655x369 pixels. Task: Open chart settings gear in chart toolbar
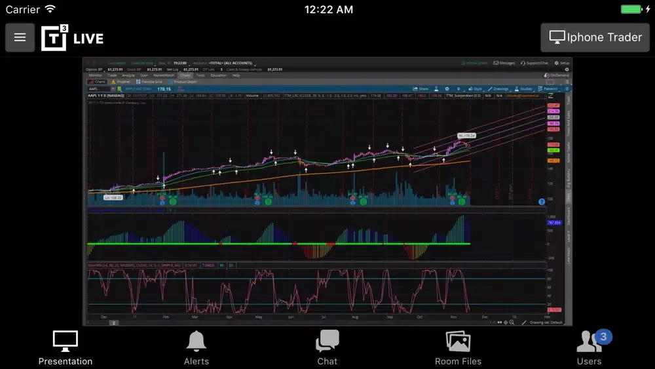(x=447, y=89)
